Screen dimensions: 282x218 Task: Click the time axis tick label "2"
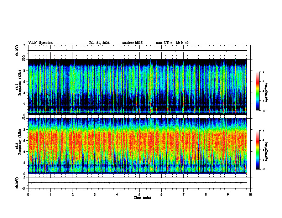coord(73,194)
